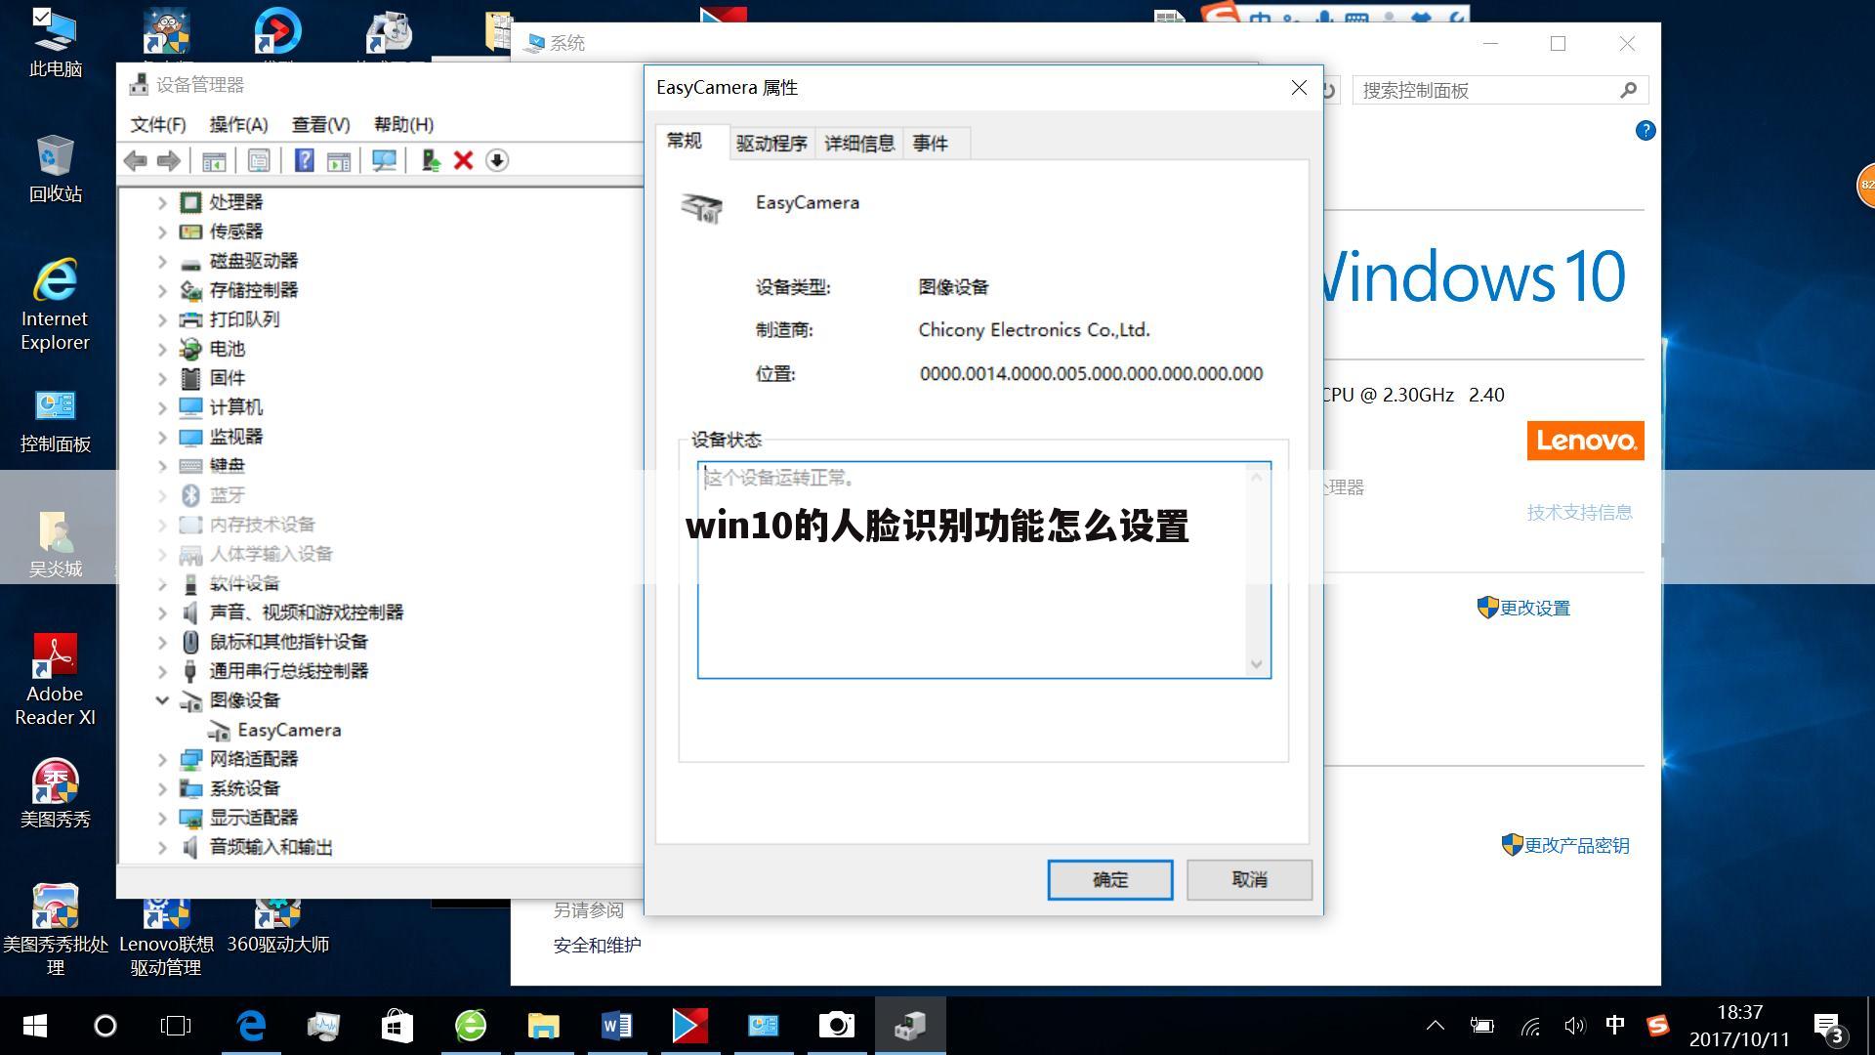Select the 键盘 device category
Viewport: 1875px width, 1055px height.
coord(227,466)
